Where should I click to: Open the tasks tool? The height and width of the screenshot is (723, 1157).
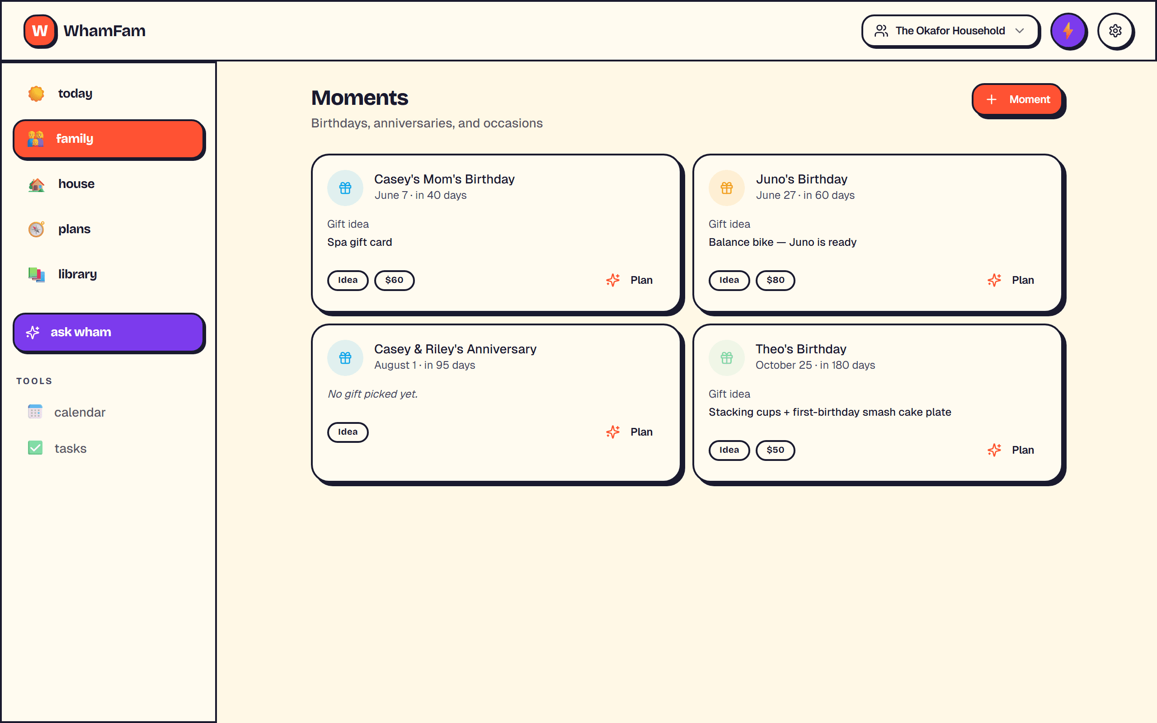click(x=109, y=449)
